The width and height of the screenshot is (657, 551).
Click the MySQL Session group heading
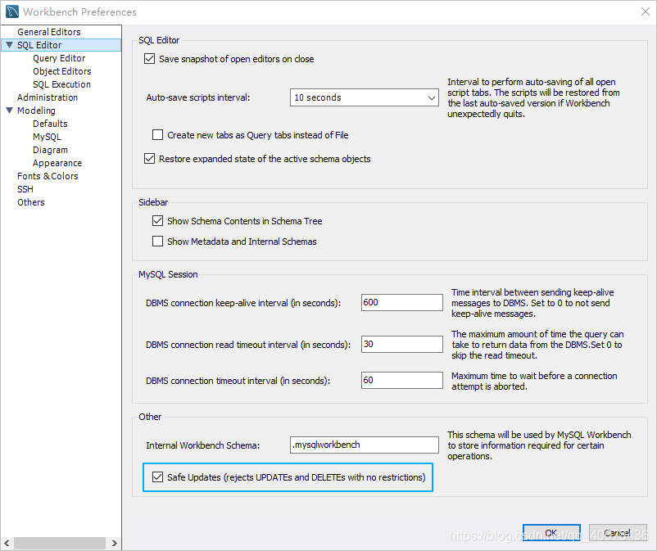(168, 274)
